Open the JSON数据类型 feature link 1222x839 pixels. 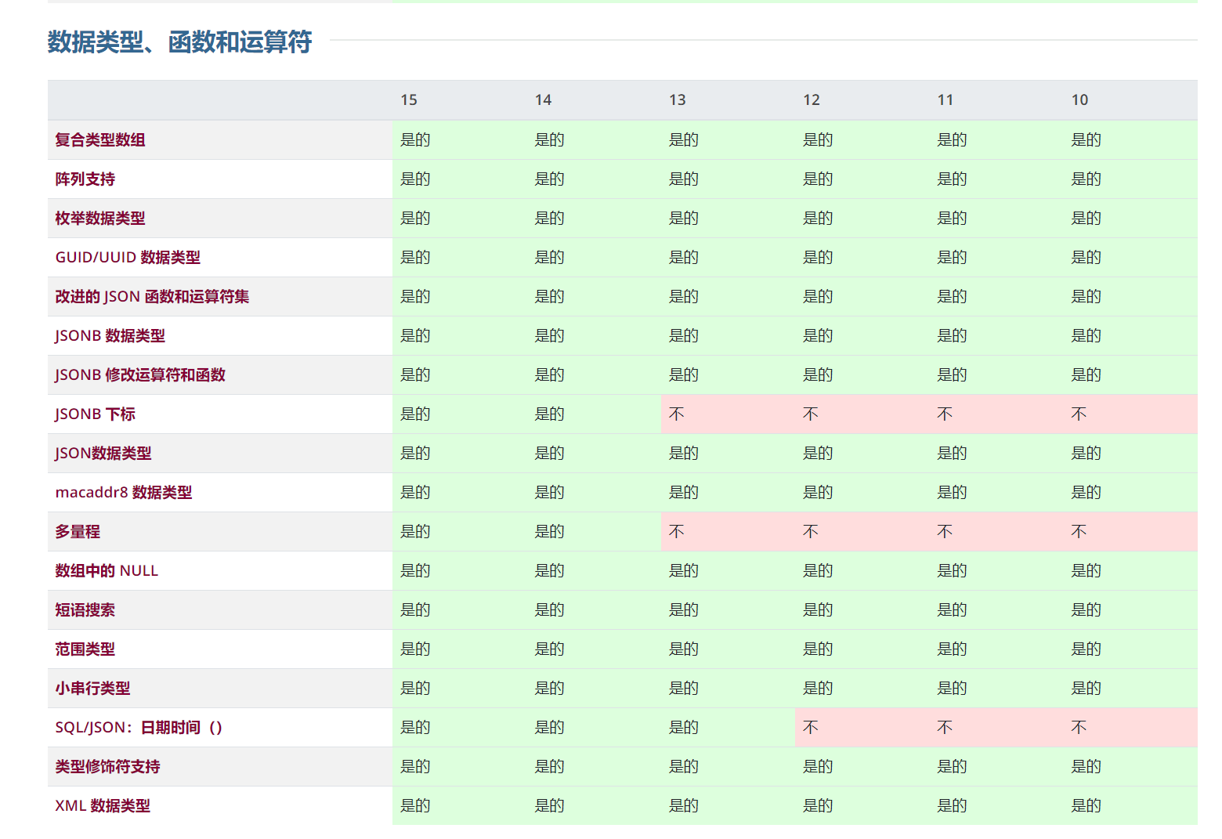[103, 454]
